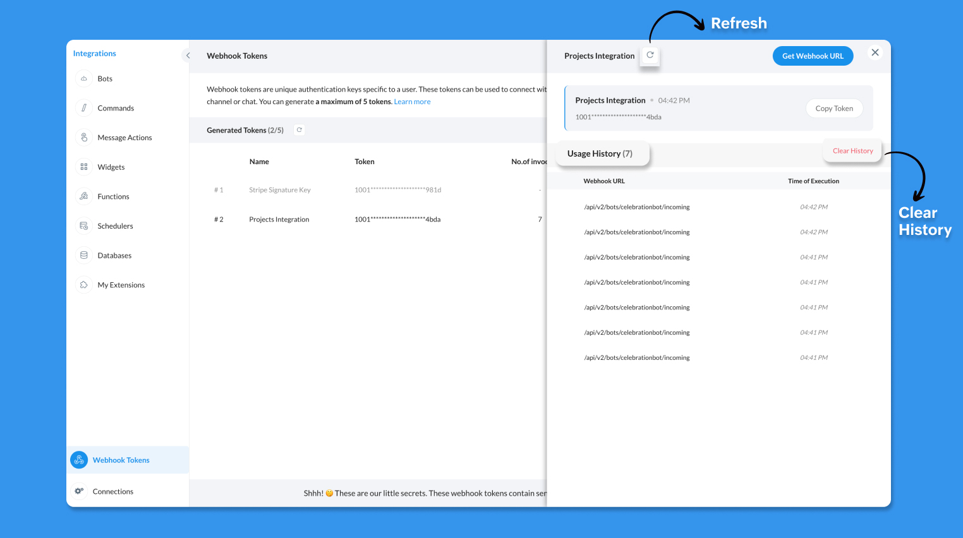Image resolution: width=963 pixels, height=538 pixels.
Task: Select the Databases icon
Action: [x=83, y=256]
